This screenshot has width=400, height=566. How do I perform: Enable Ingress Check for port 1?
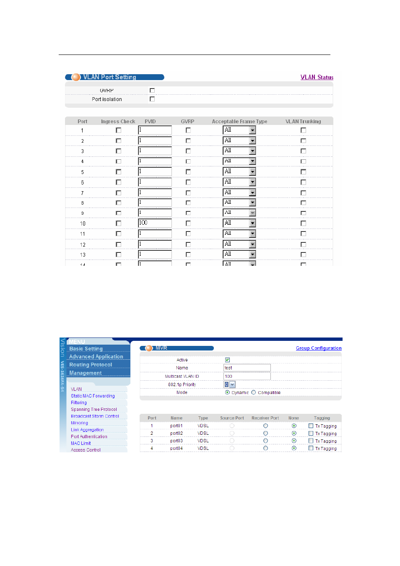pyautogui.click(x=119, y=130)
